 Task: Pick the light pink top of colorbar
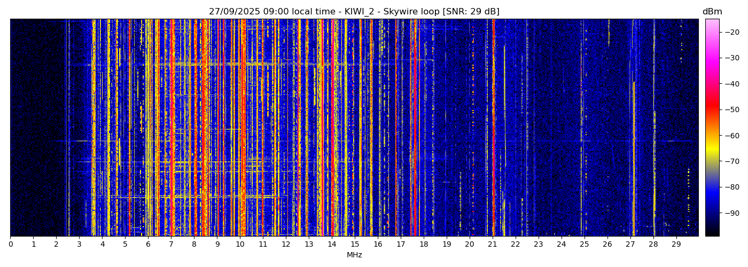point(712,22)
